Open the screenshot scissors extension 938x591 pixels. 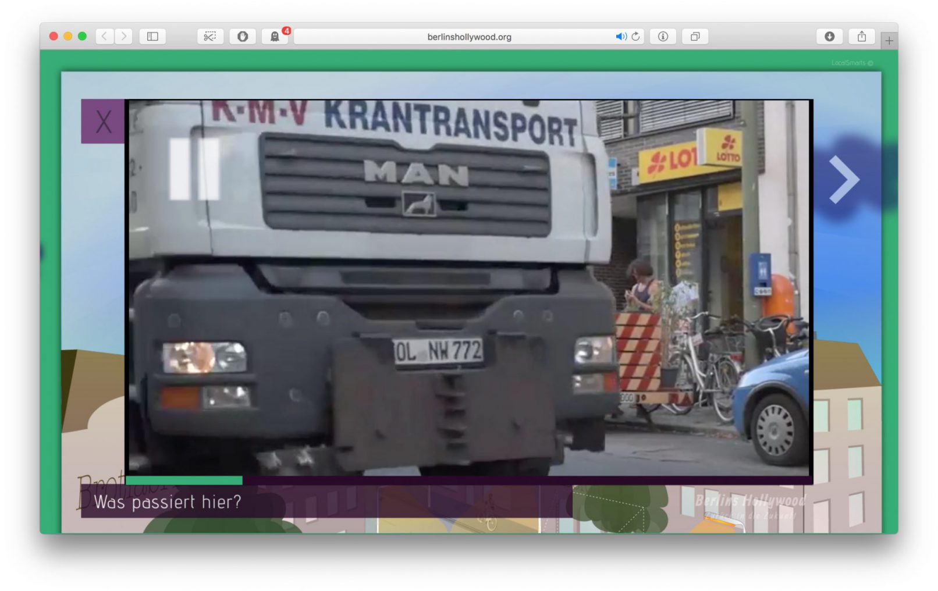(210, 37)
